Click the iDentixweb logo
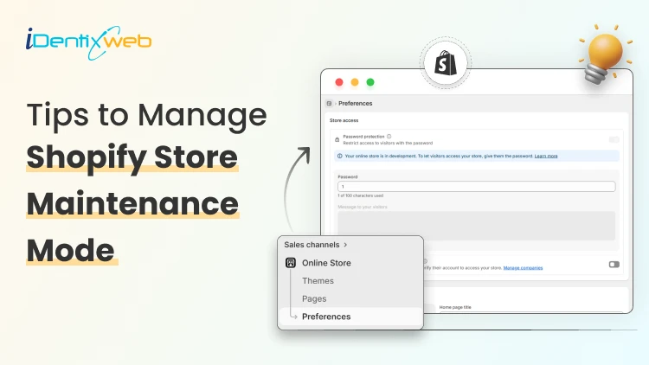The height and width of the screenshot is (365, 649). click(x=88, y=42)
